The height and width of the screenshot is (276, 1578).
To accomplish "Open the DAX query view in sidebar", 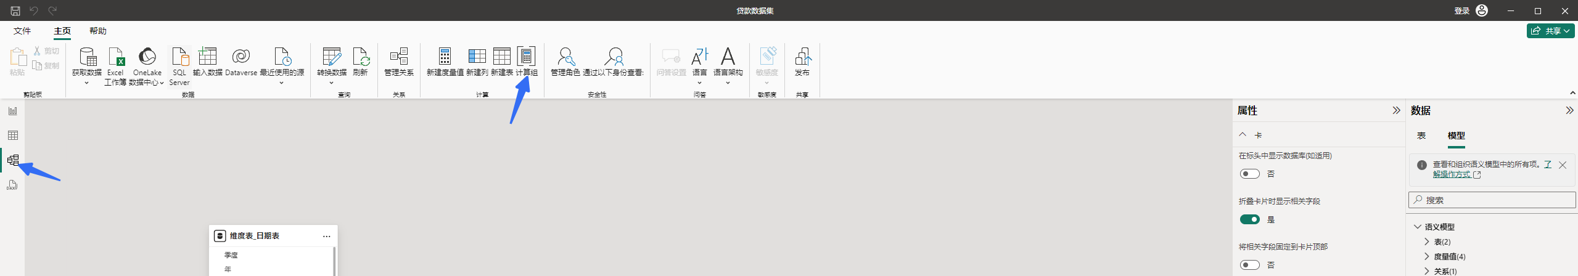I will click(x=13, y=185).
